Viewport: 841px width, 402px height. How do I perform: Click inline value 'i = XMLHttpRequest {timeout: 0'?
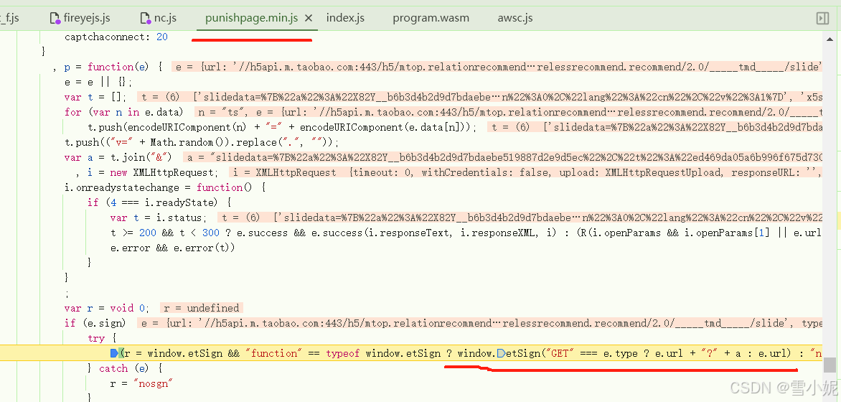(x=325, y=172)
